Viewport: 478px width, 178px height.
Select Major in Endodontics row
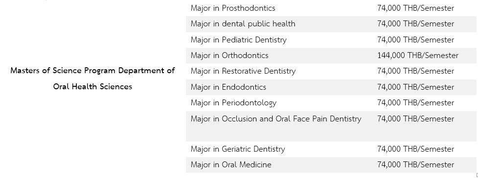(331, 87)
